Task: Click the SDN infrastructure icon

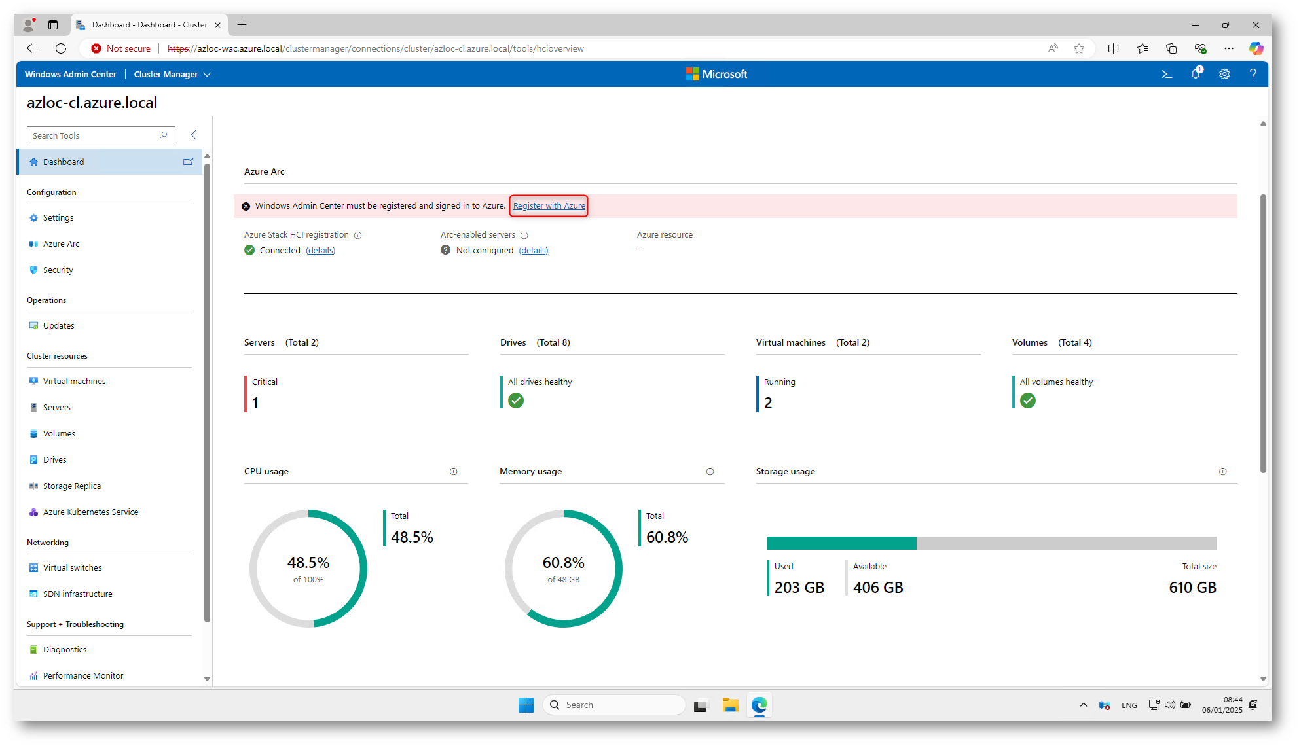Action: (x=34, y=594)
